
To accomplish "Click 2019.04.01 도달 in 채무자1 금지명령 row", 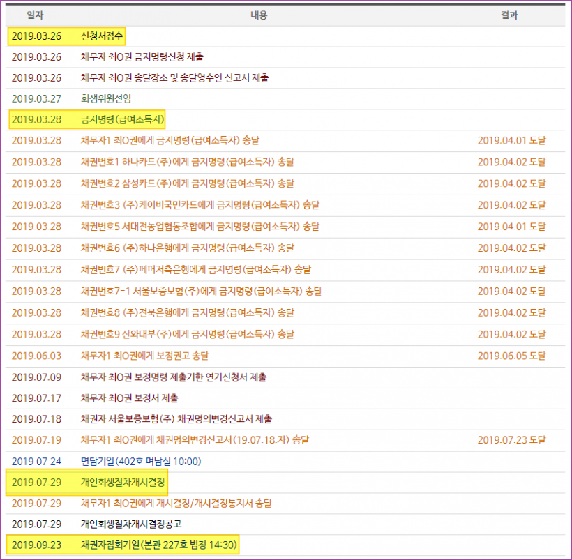I will (x=511, y=140).
